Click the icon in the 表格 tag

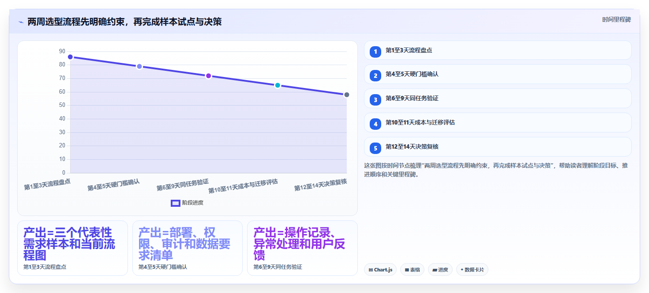click(407, 270)
